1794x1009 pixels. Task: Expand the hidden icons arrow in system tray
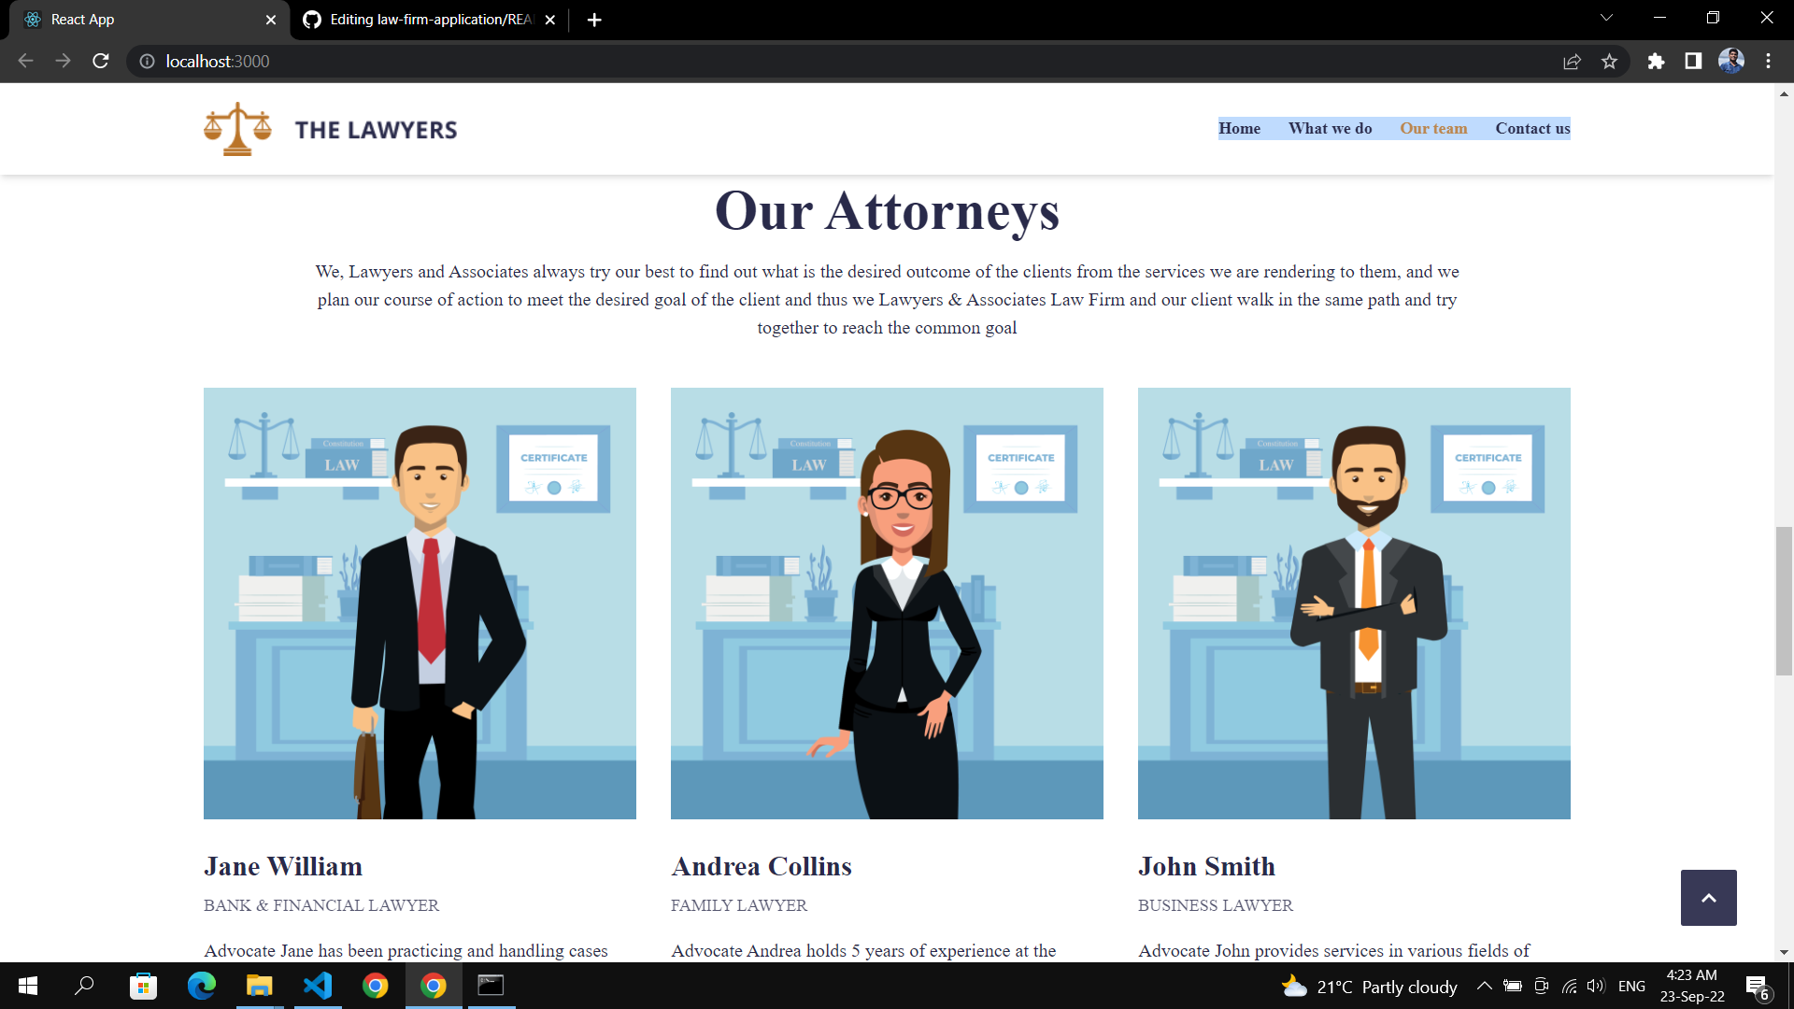pos(1486,986)
